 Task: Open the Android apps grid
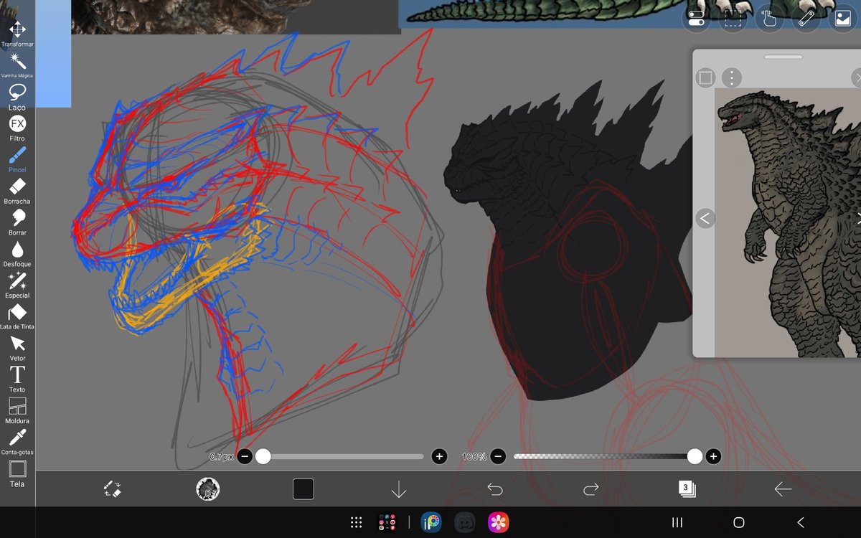click(x=356, y=523)
